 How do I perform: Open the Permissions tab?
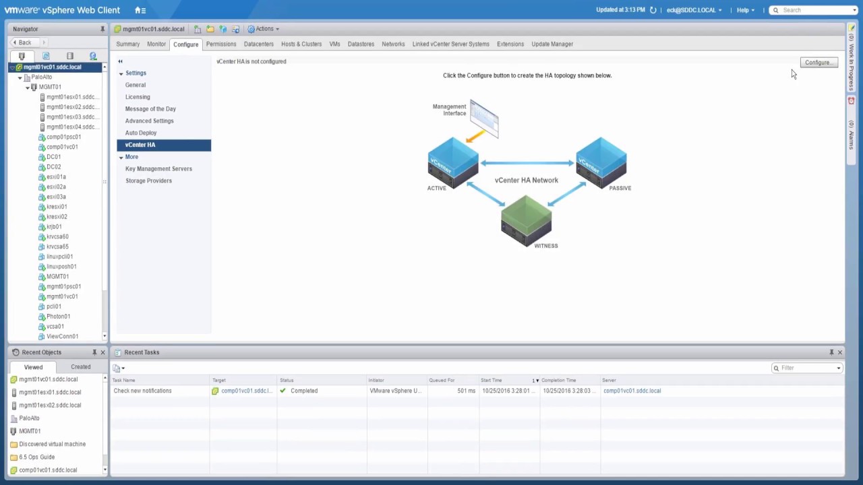coord(221,44)
